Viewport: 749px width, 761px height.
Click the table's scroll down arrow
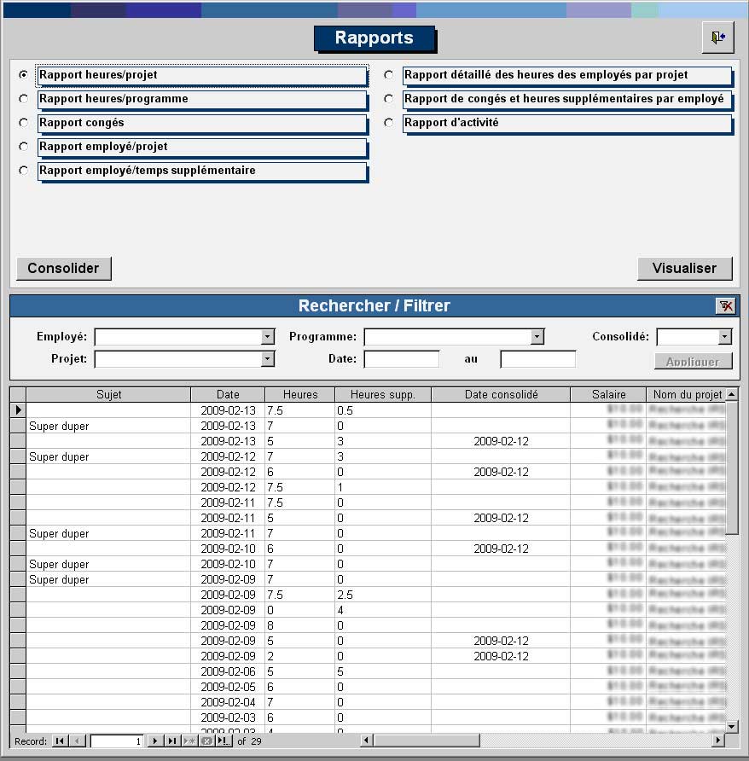[x=732, y=727]
